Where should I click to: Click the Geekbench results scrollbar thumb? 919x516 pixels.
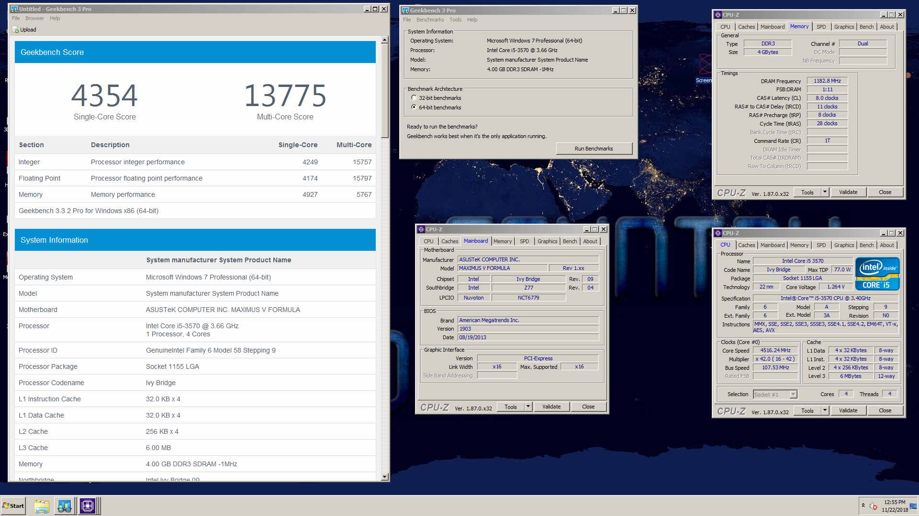point(384,91)
